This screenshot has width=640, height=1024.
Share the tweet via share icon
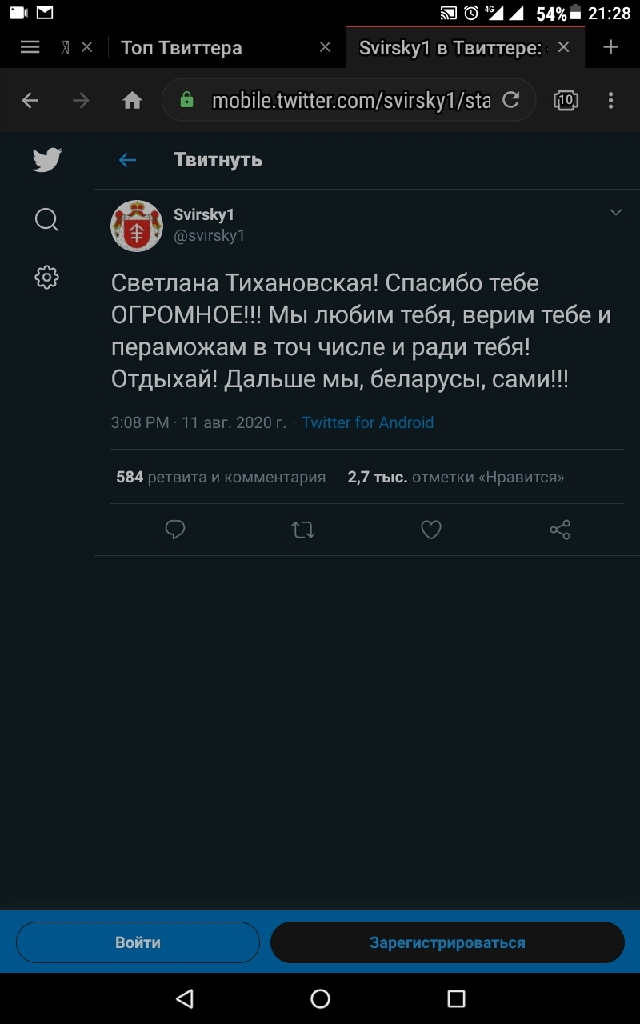pyautogui.click(x=560, y=530)
